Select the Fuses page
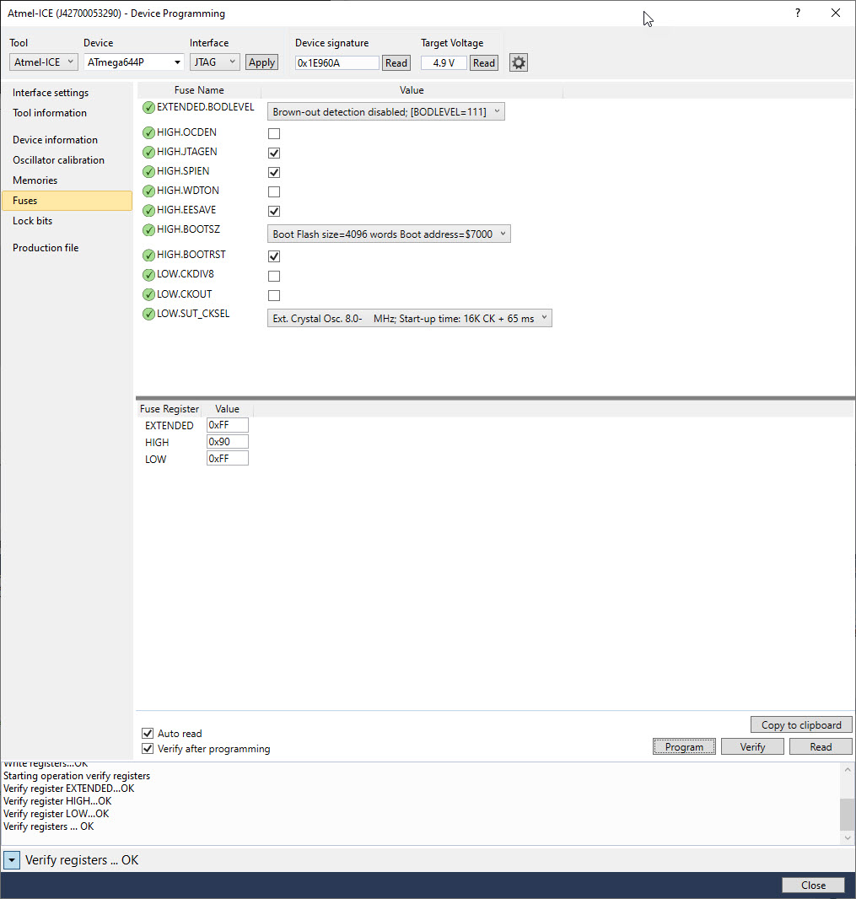856x899 pixels. (67, 201)
